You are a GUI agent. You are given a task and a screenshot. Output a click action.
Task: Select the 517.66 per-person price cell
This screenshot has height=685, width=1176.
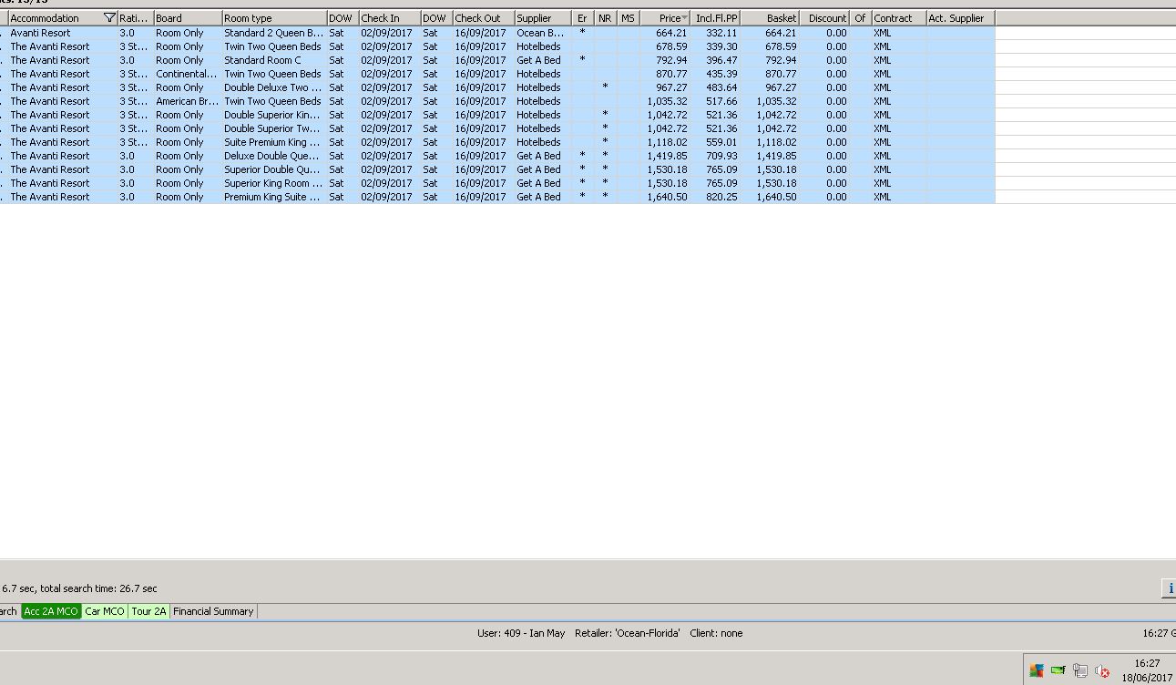(716, 101)
